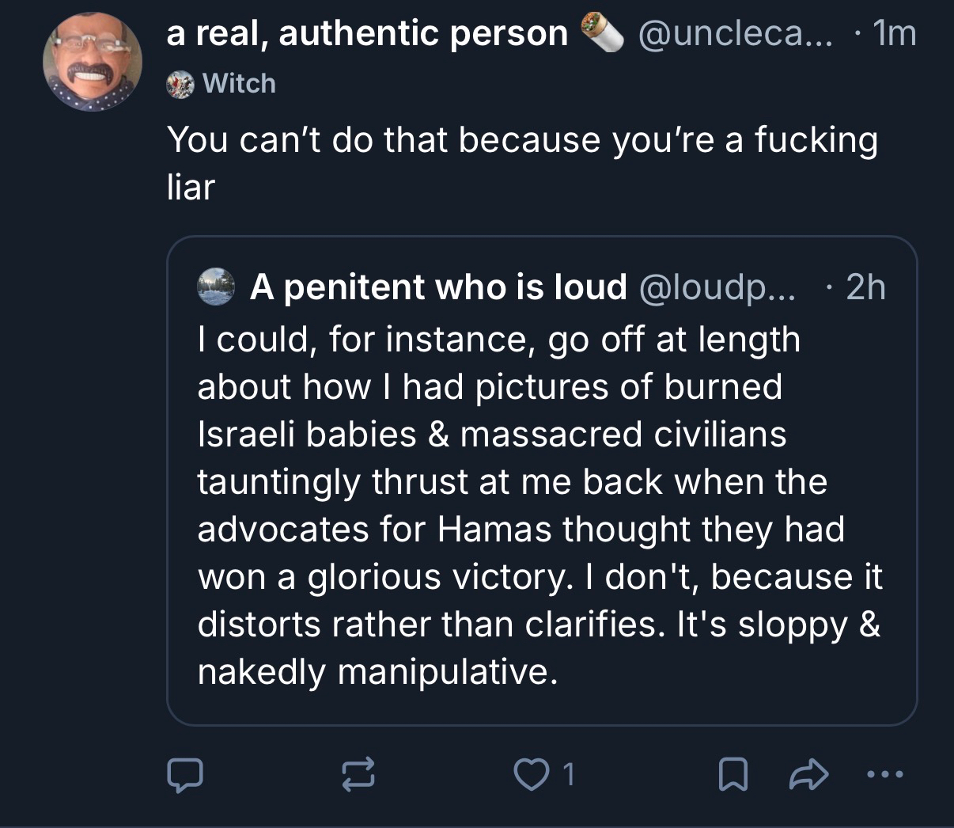This screenshot has height=828, width=954.
Task: Click the 2h timestamp on quoted post
Action: pyautogui.click(x=865, y=287)
